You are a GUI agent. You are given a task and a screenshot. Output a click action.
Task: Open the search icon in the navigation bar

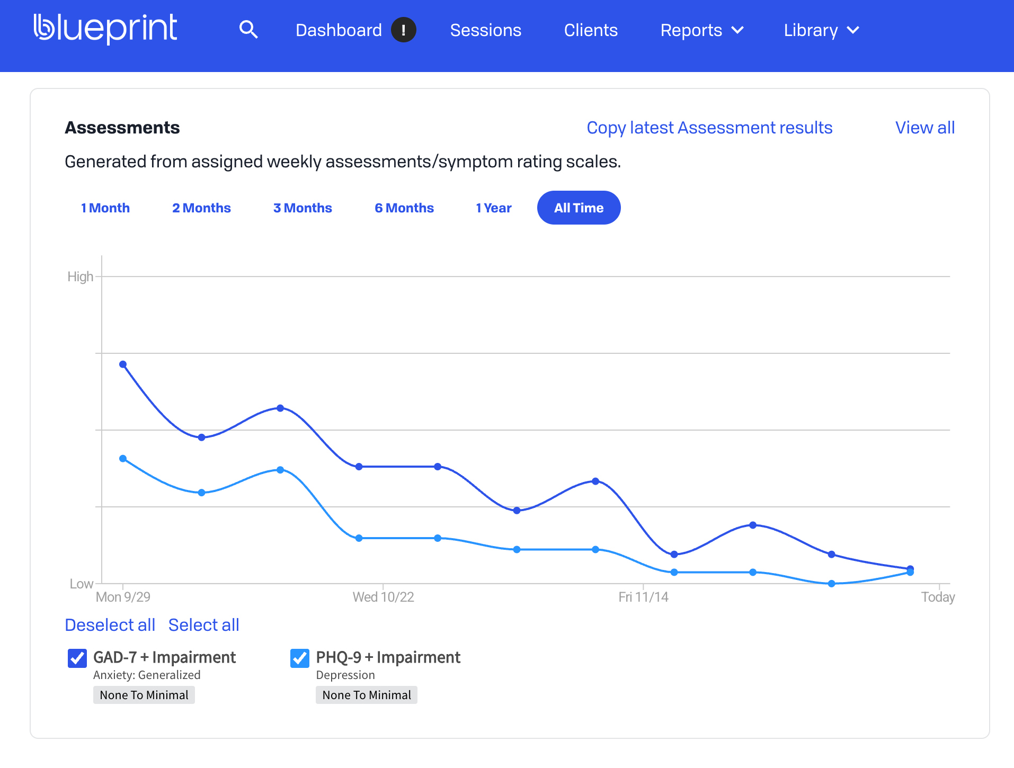coord(249,30)
